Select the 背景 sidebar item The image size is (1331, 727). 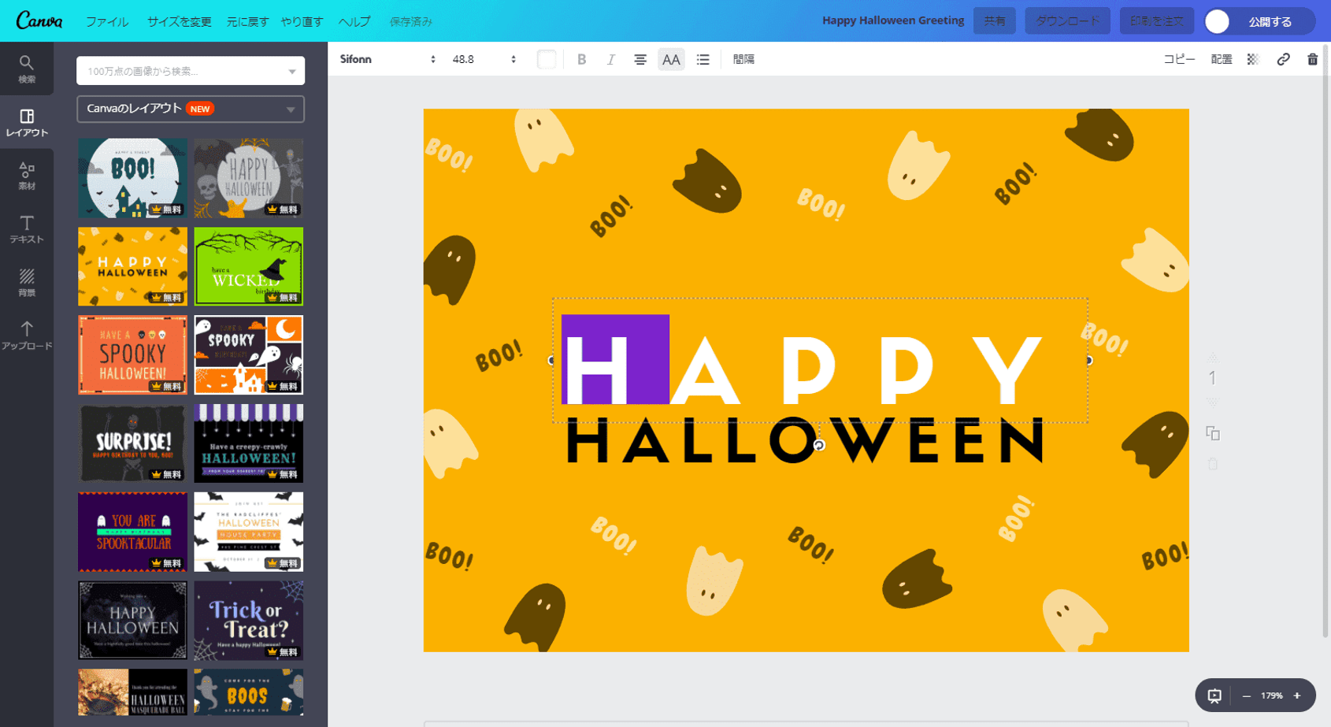27,282
